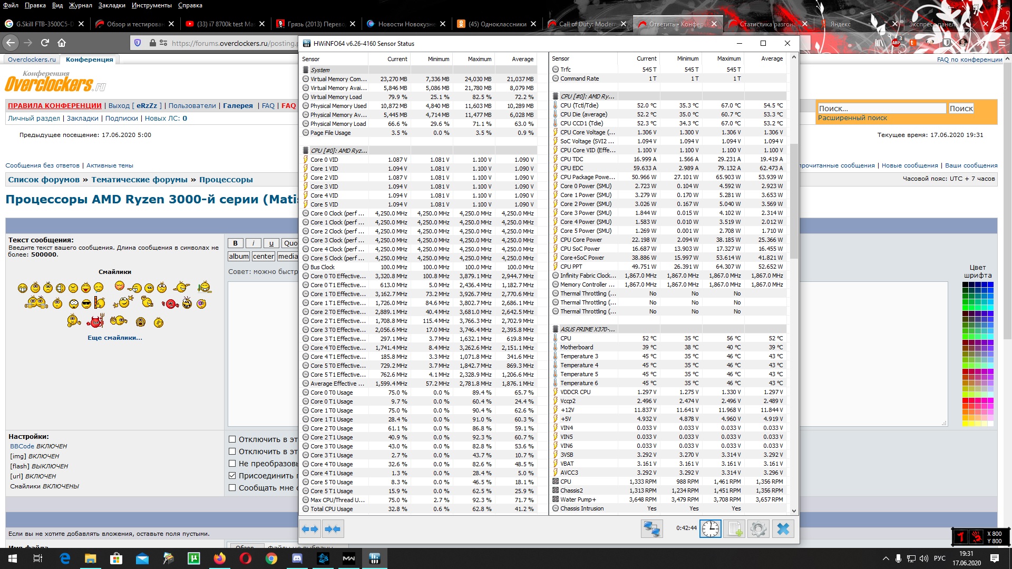1012x569 pixels.
Task: Enable the 'Сообщать мне' checkbox
Action: click(232, 487)
